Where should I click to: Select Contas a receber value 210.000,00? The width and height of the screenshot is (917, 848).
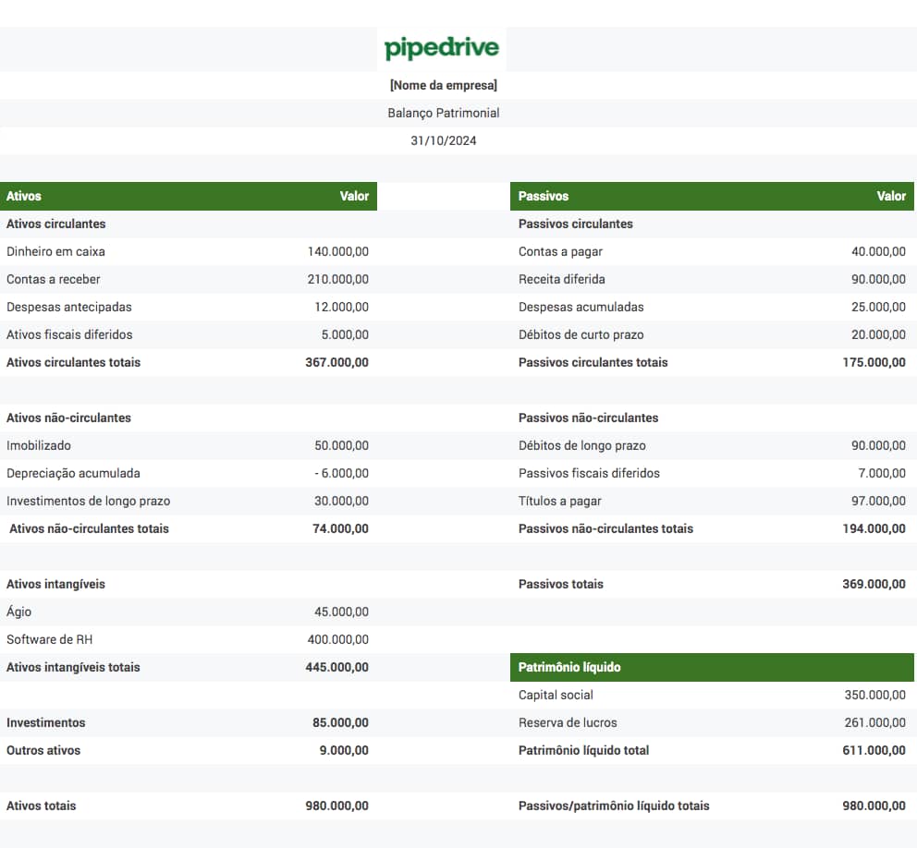pyautogui.click(x=338, y=279)
